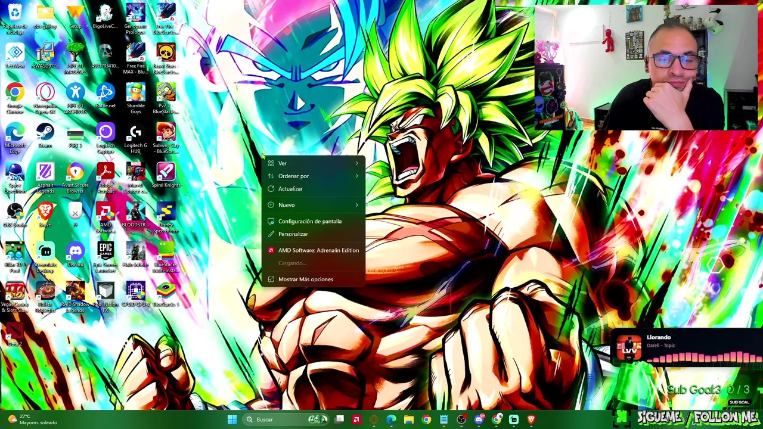Viewport: 763px width, 429px height.
Task: Open Task View on the taskbar
Action: click(339, 419)
